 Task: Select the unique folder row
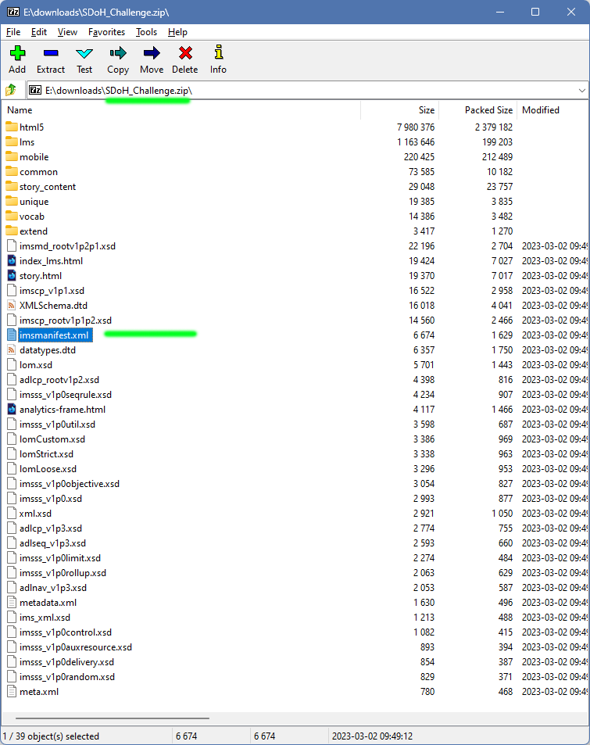coord(295,202)
